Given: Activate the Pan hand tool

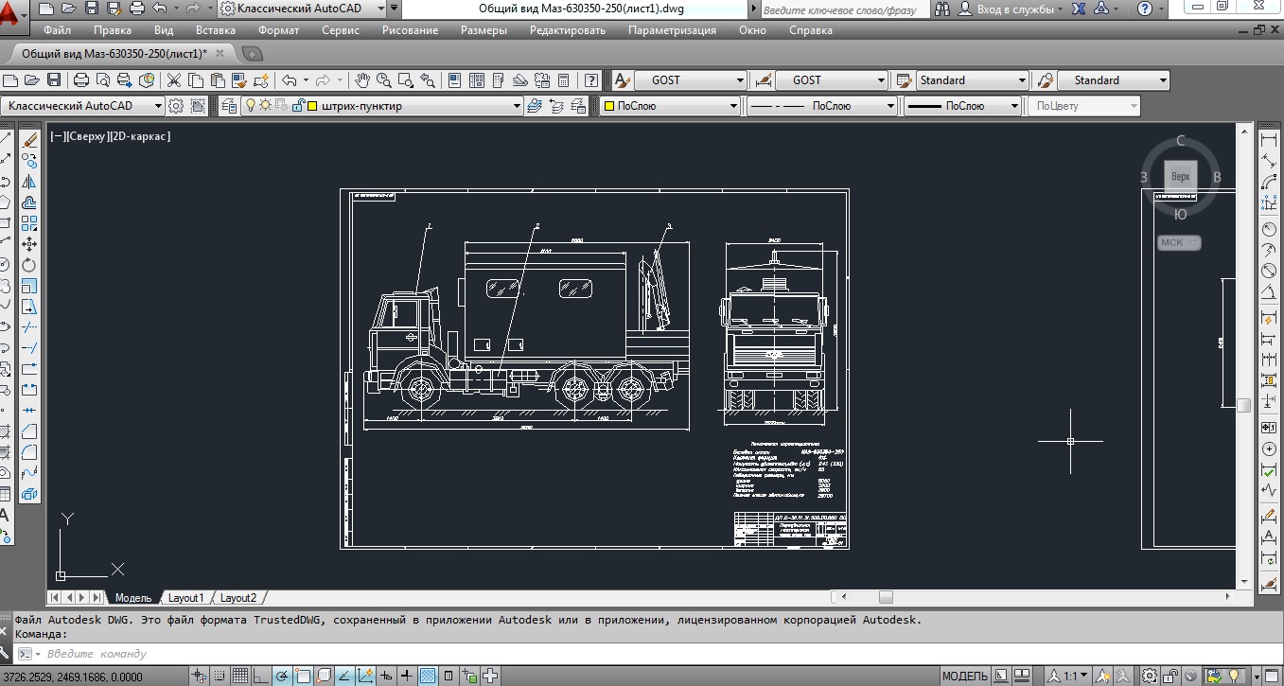Looking at the screenshot, I should click(362, 80).
